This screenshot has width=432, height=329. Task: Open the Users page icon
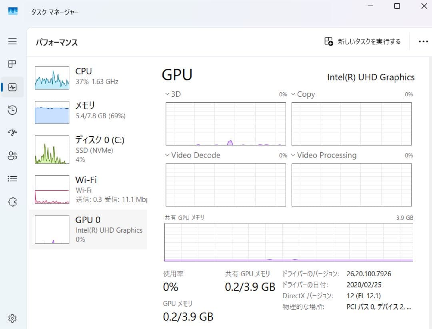pyautogui.click(x=12, y=156)
